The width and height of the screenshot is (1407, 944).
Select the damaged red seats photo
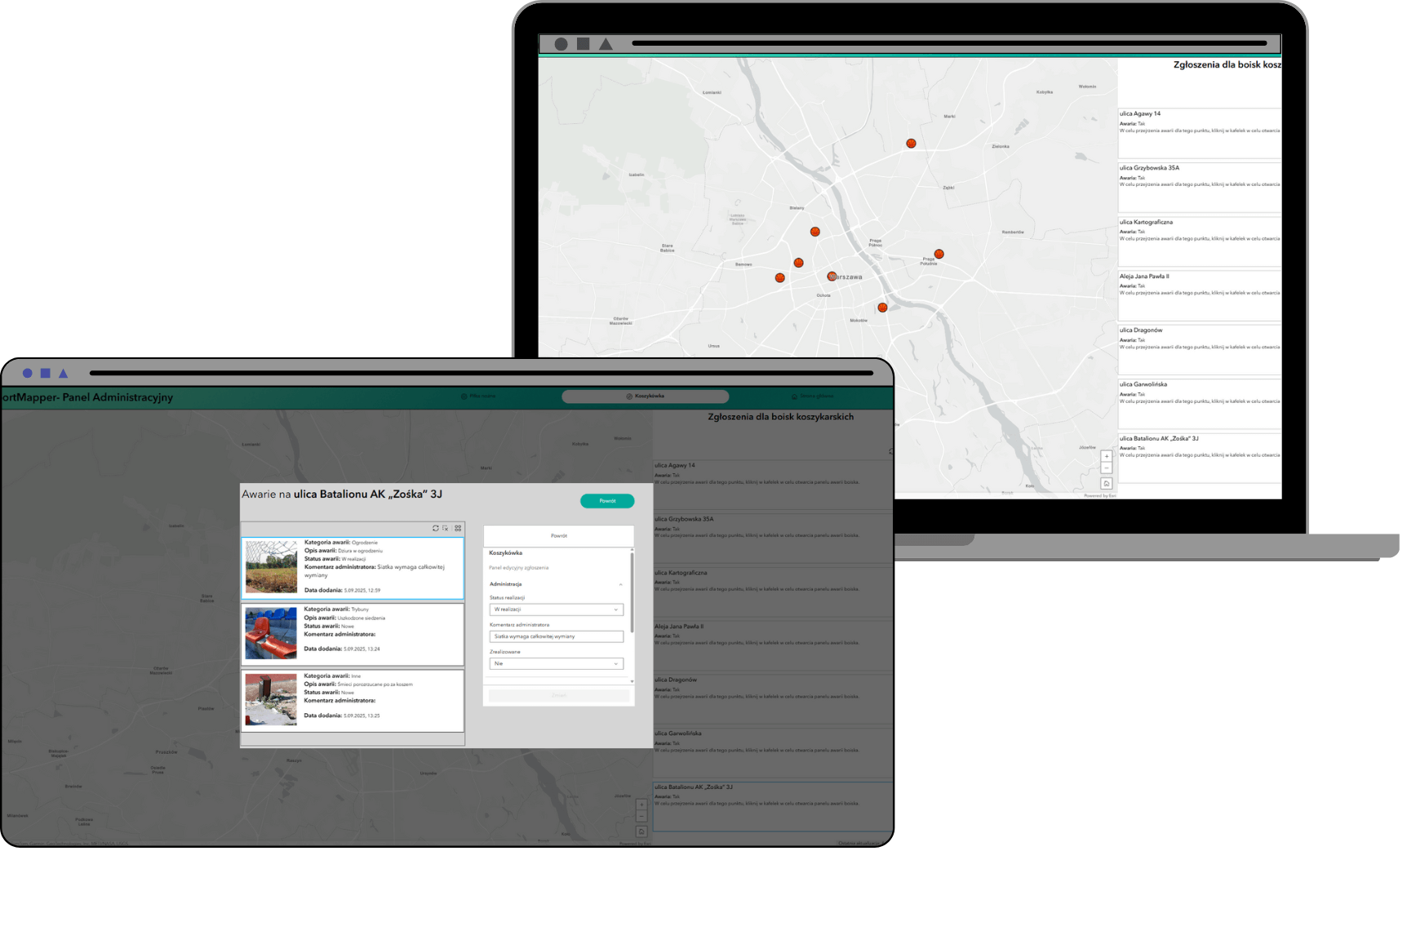[271, 633]
